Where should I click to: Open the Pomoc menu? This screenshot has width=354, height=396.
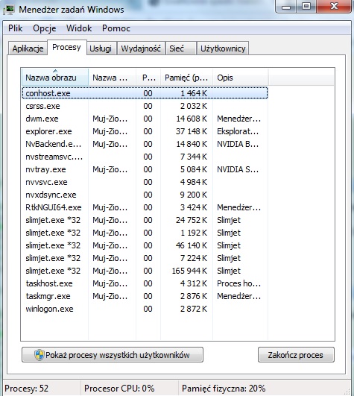[116, 28]
